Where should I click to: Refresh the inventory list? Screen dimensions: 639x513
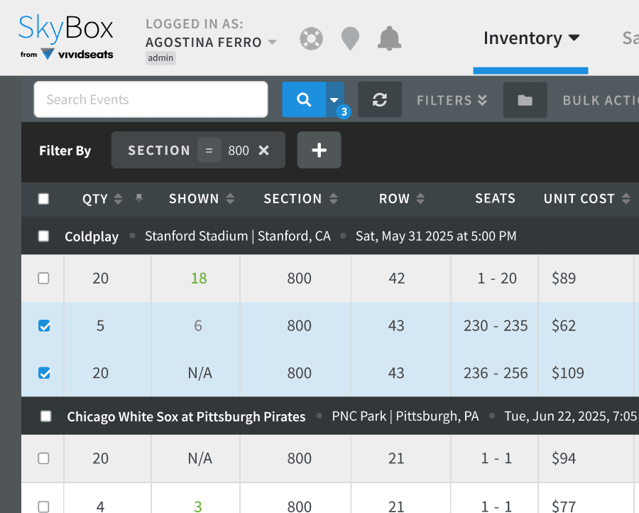380,99
